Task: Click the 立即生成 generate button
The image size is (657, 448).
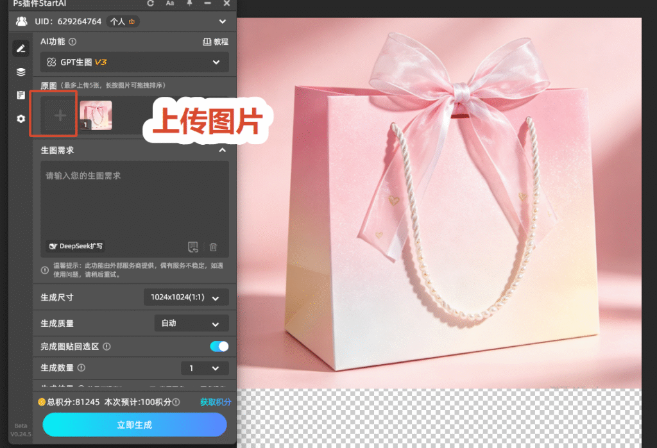Action: [135, 424]
